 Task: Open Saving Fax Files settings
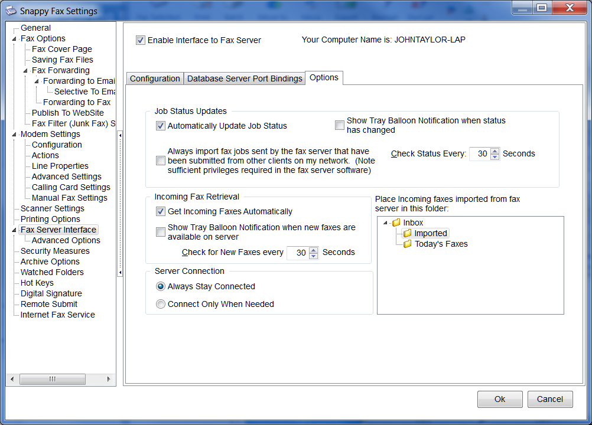click(x=62, y=60)
